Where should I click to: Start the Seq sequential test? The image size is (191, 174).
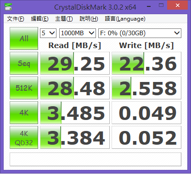[24, 63]
